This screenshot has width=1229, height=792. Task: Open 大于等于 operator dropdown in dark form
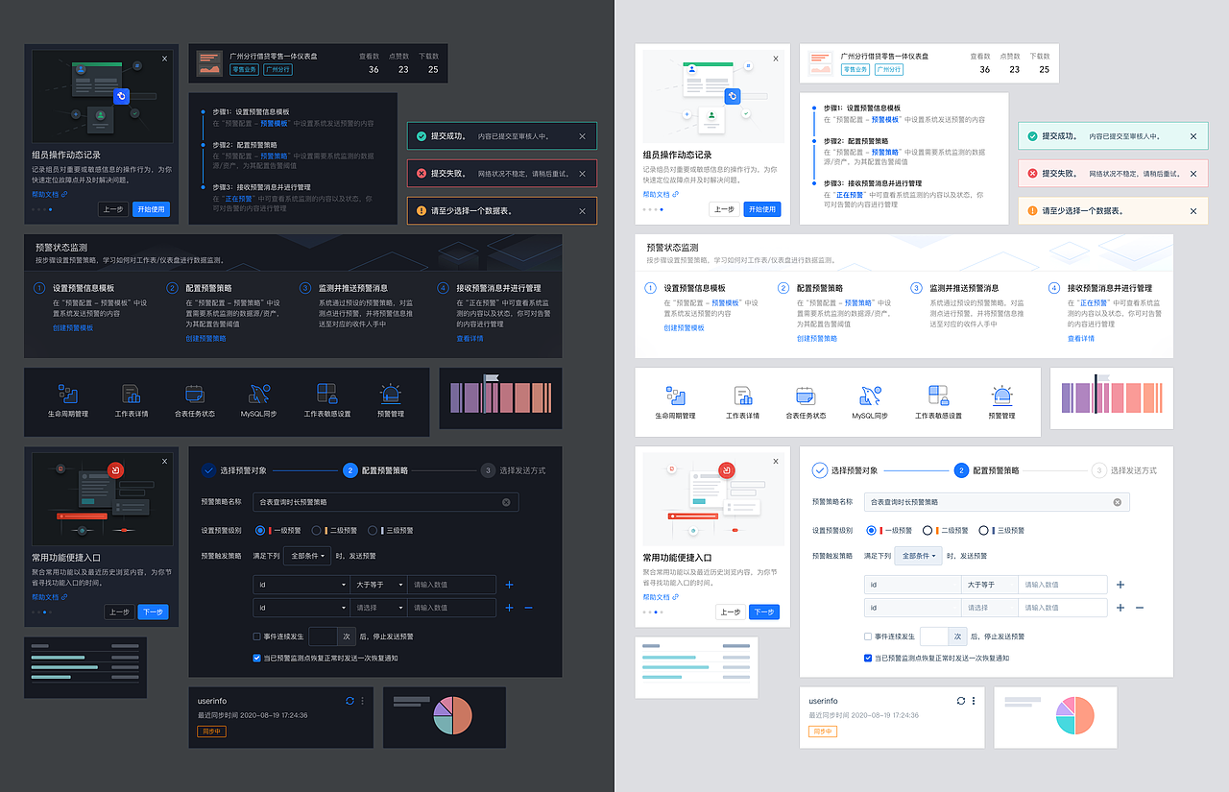[378, 585]
